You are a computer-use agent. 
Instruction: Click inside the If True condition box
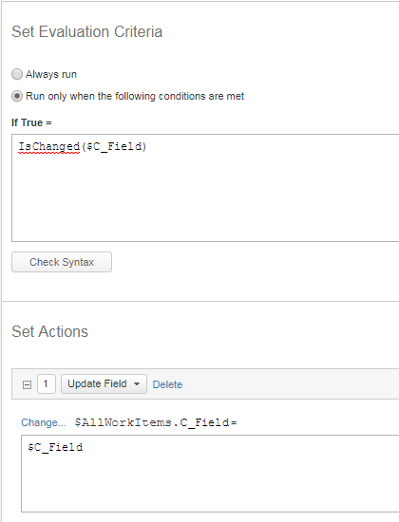click(x=205, y=188)
